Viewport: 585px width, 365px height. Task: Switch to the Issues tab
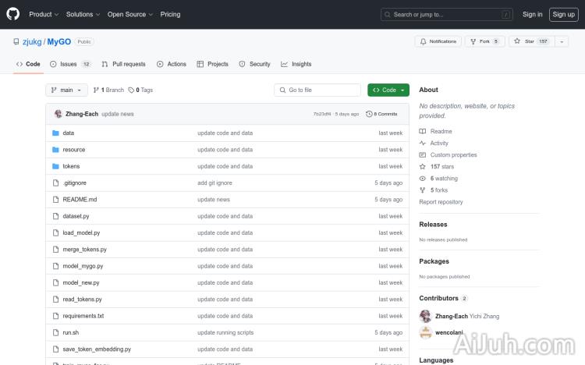tap(70, 64)
